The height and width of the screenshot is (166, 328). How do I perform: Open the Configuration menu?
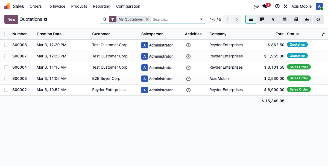point(128,6)
